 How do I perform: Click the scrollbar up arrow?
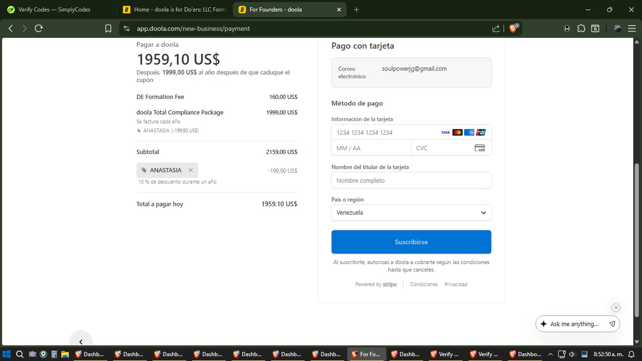[x=637, y=42]
